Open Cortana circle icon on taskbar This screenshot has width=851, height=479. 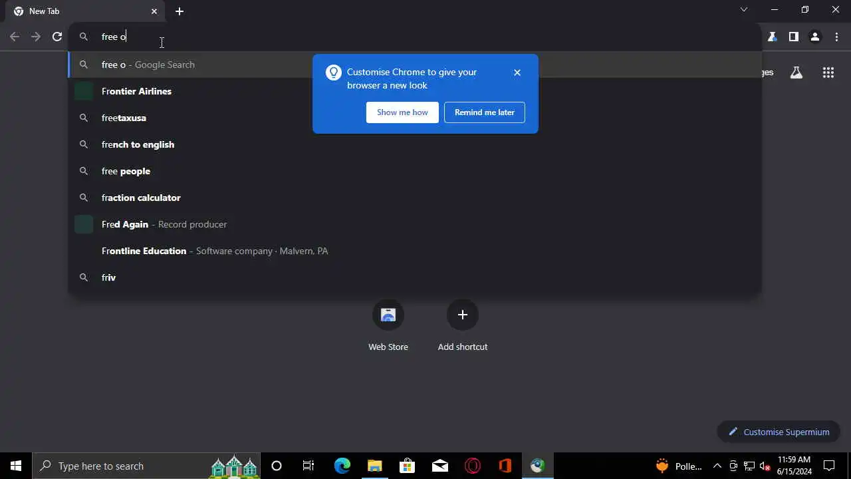[x=277, y=466]
